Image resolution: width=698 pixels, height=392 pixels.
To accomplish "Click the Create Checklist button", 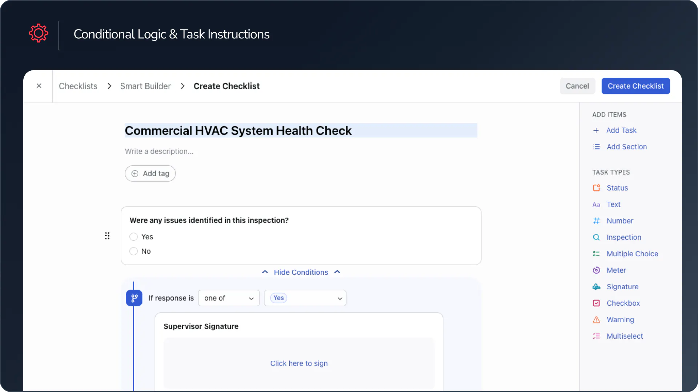I will (635, 86).
